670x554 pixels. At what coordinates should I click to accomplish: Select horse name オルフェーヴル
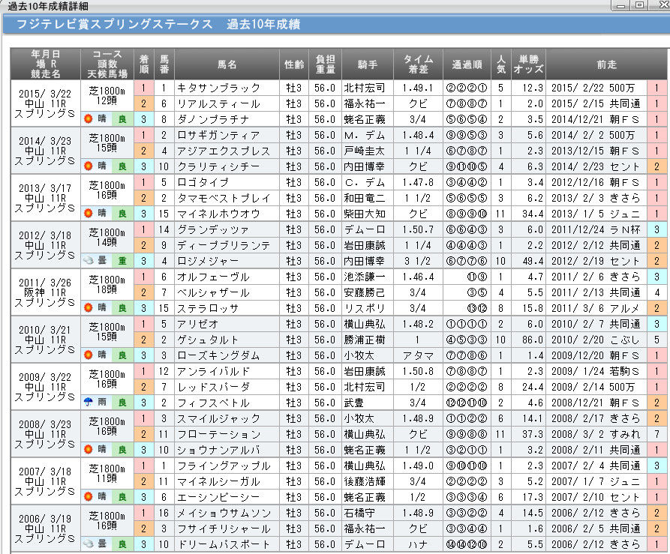[213, 277]
